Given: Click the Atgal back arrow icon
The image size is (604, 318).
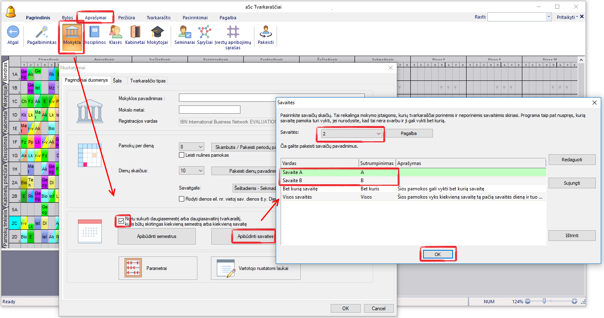Looking at the screenshot, I should tap(13, 32).
